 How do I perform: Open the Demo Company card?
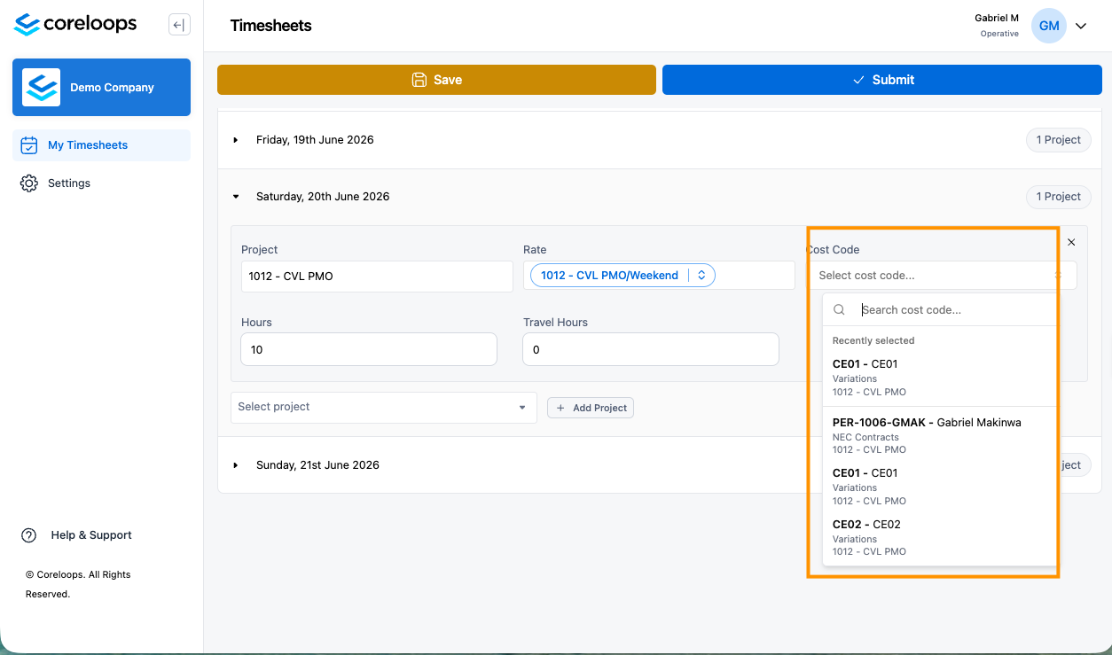[x=101, y=88]
